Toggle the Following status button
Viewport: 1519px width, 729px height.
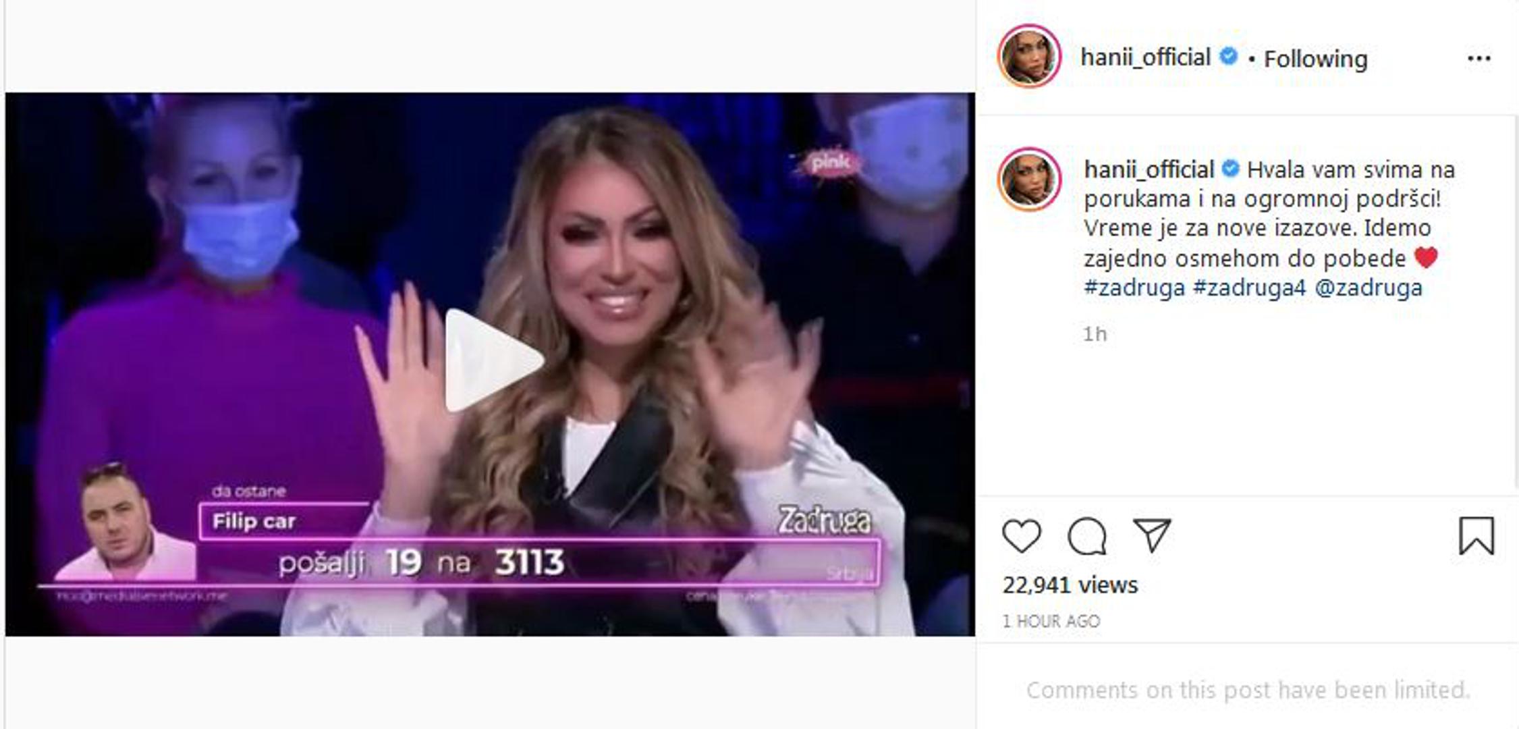pos(1315,59)
